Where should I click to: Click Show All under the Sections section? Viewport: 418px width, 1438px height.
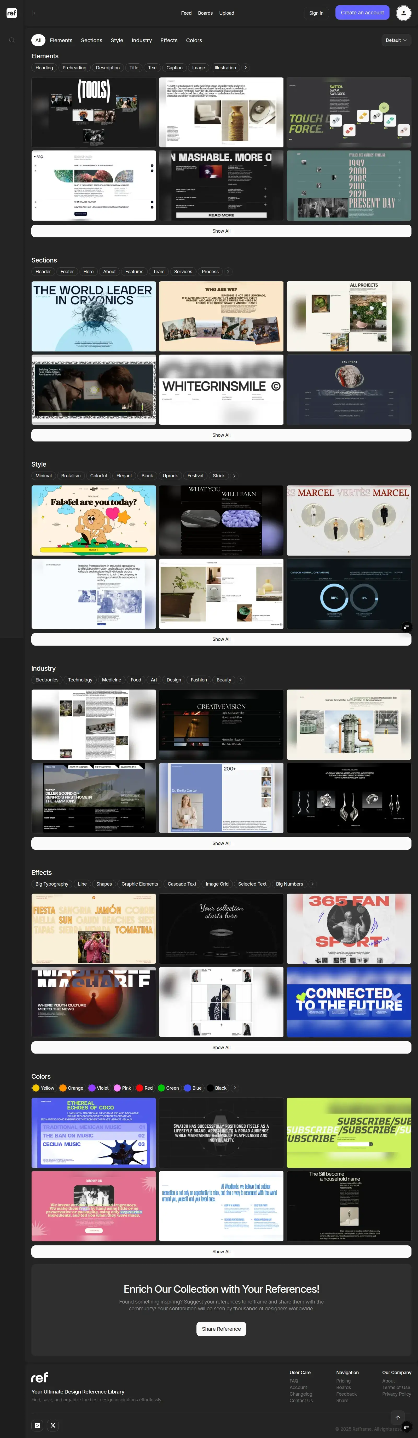pos(221,435)
